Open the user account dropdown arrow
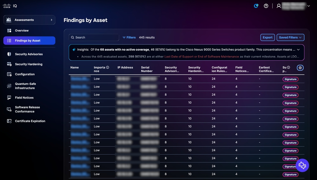The image size is (317, 180). [x=308, y=6]
